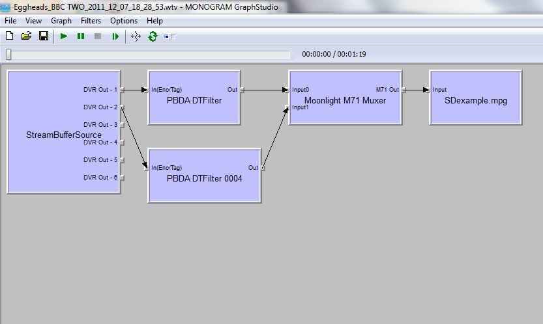The image size is (543, 324).
Task: Click the DVR Out - 2 output pin
Action: (x=122, y=107)
